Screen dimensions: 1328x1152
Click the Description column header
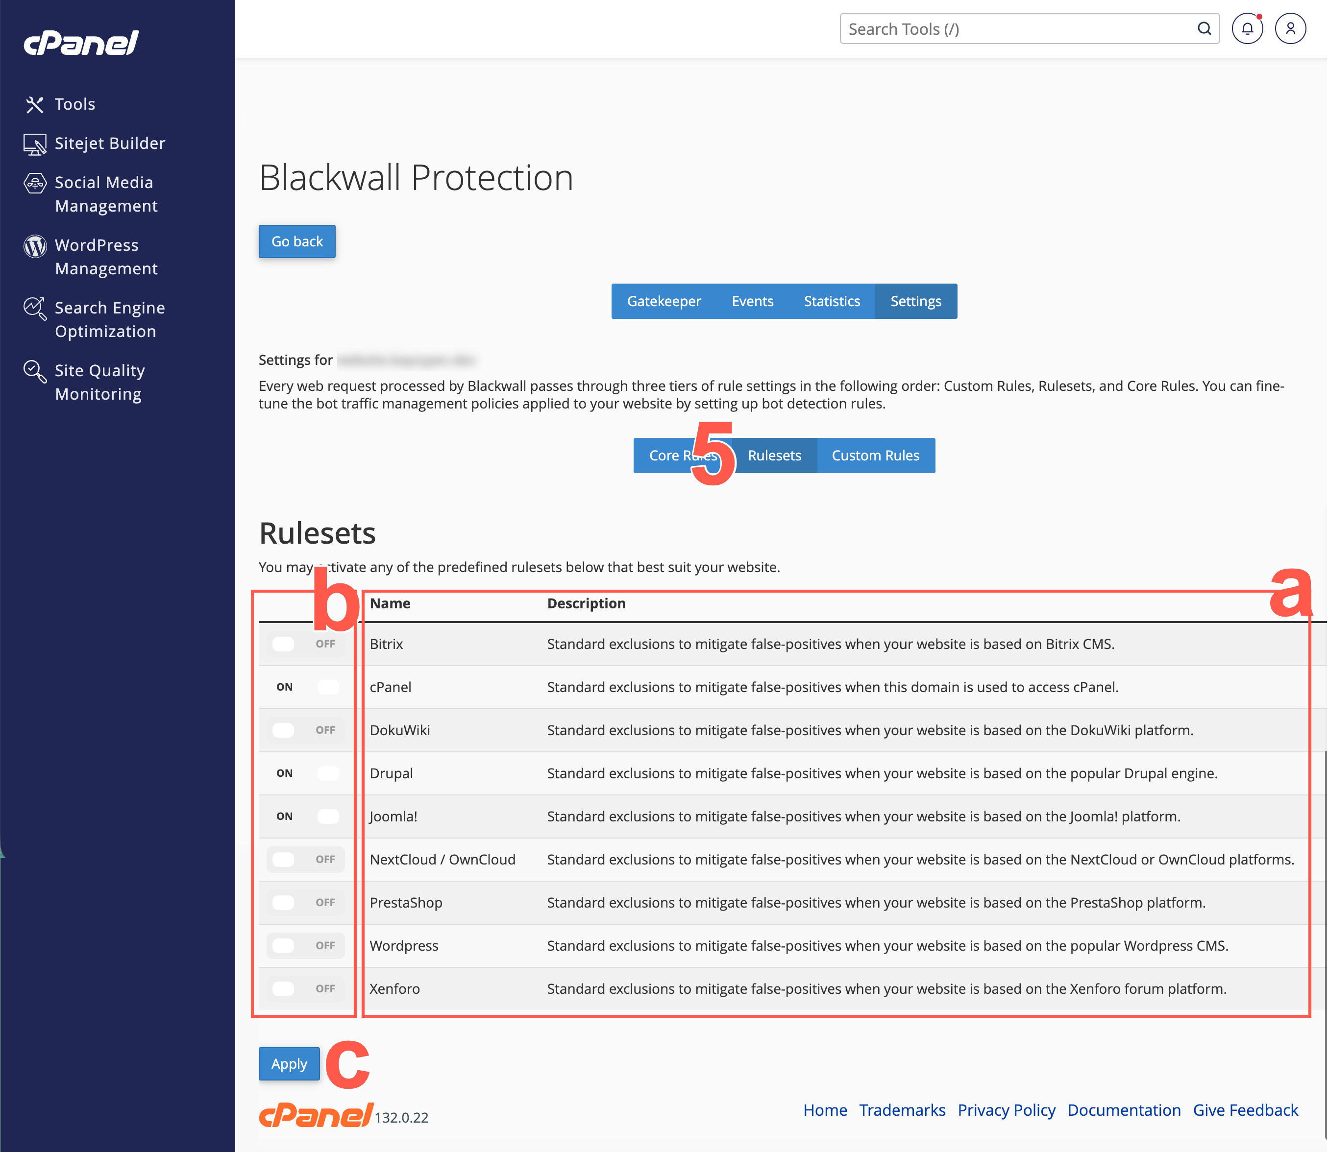click(x=587, y=603)
